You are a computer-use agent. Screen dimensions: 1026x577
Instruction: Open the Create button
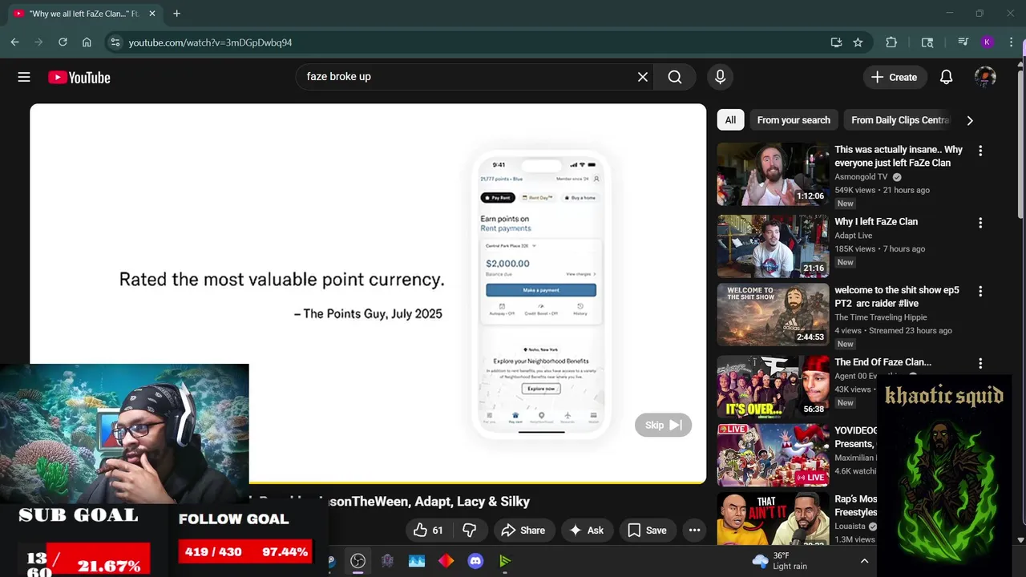[894, 77]
